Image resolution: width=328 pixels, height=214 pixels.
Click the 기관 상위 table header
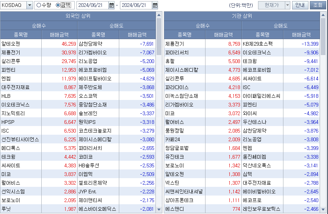tap(242, 16)
